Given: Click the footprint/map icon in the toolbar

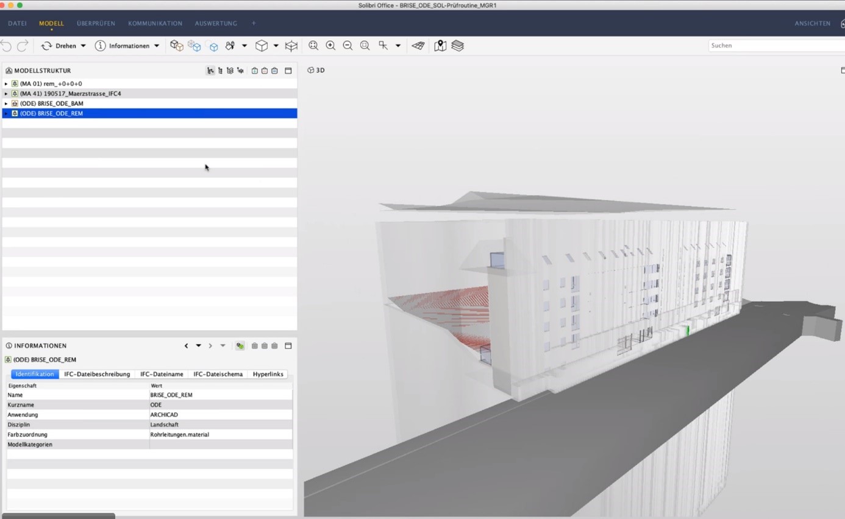Looking at the screenshot, I should pyautogui.click(x=440, y=45).
